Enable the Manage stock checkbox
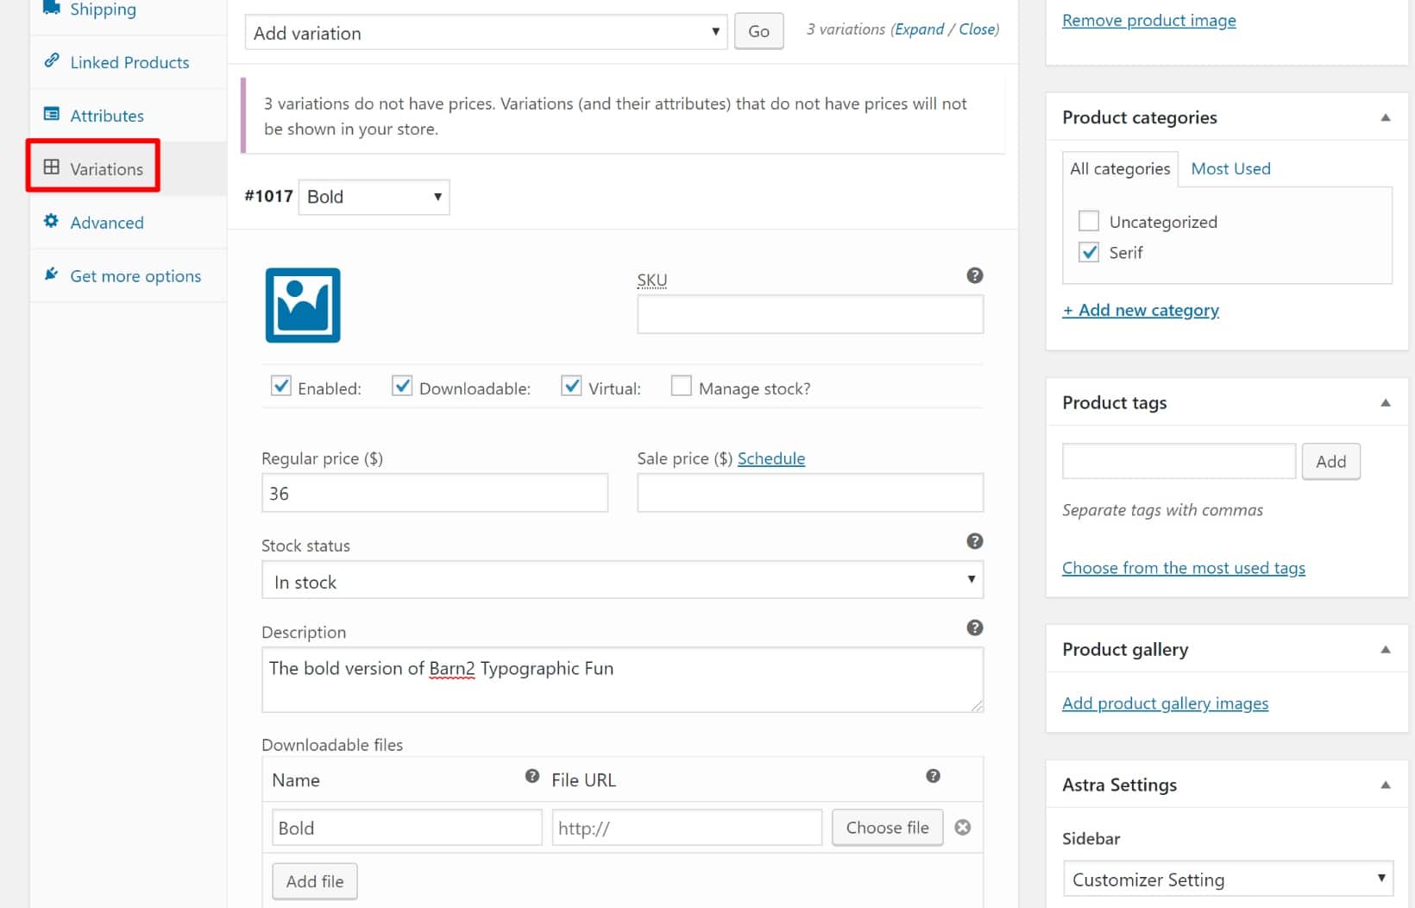The height and width of the screenshot is (908, 1415). point(682,387)
